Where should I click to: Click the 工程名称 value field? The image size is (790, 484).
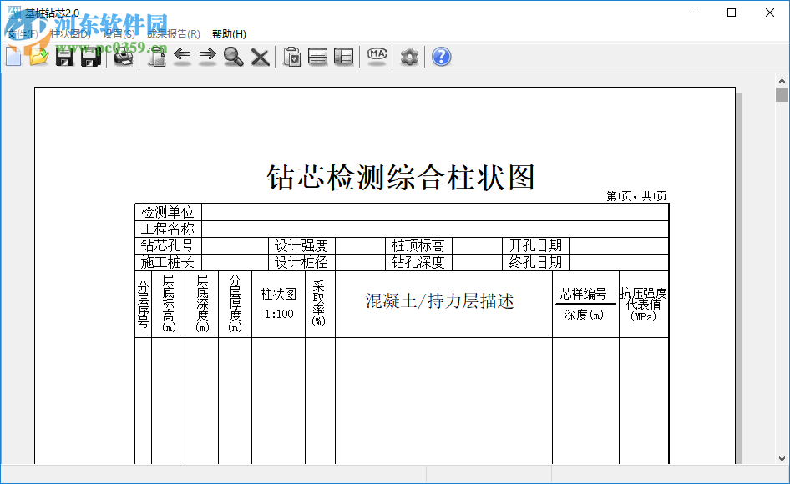[x=434, y=229]
